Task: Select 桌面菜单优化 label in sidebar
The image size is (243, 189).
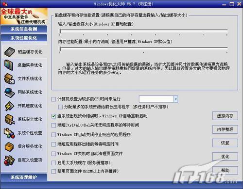Action: point(30,65)
